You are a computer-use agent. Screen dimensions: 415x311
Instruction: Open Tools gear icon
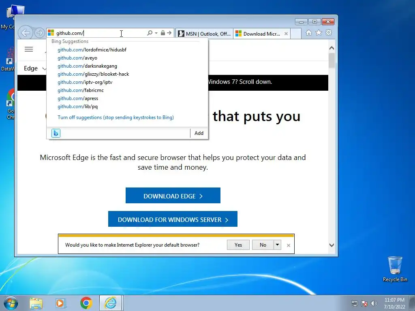pos(329,33)
